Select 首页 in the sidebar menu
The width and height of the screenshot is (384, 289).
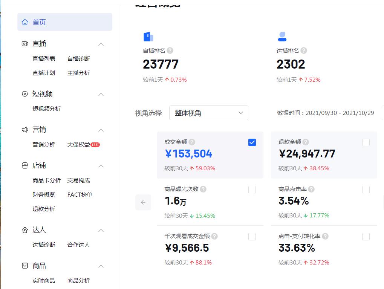point(39,22)
